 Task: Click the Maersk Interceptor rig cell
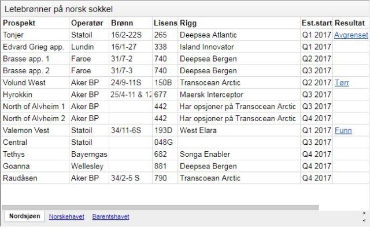[239, 95]
